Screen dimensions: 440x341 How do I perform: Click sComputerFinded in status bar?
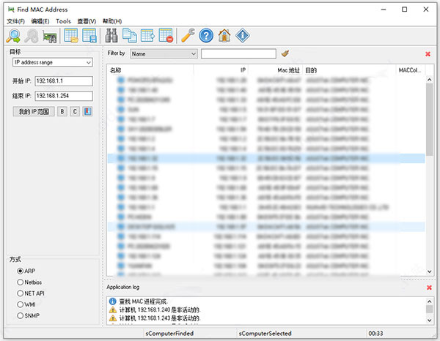[x=169, y=333]
